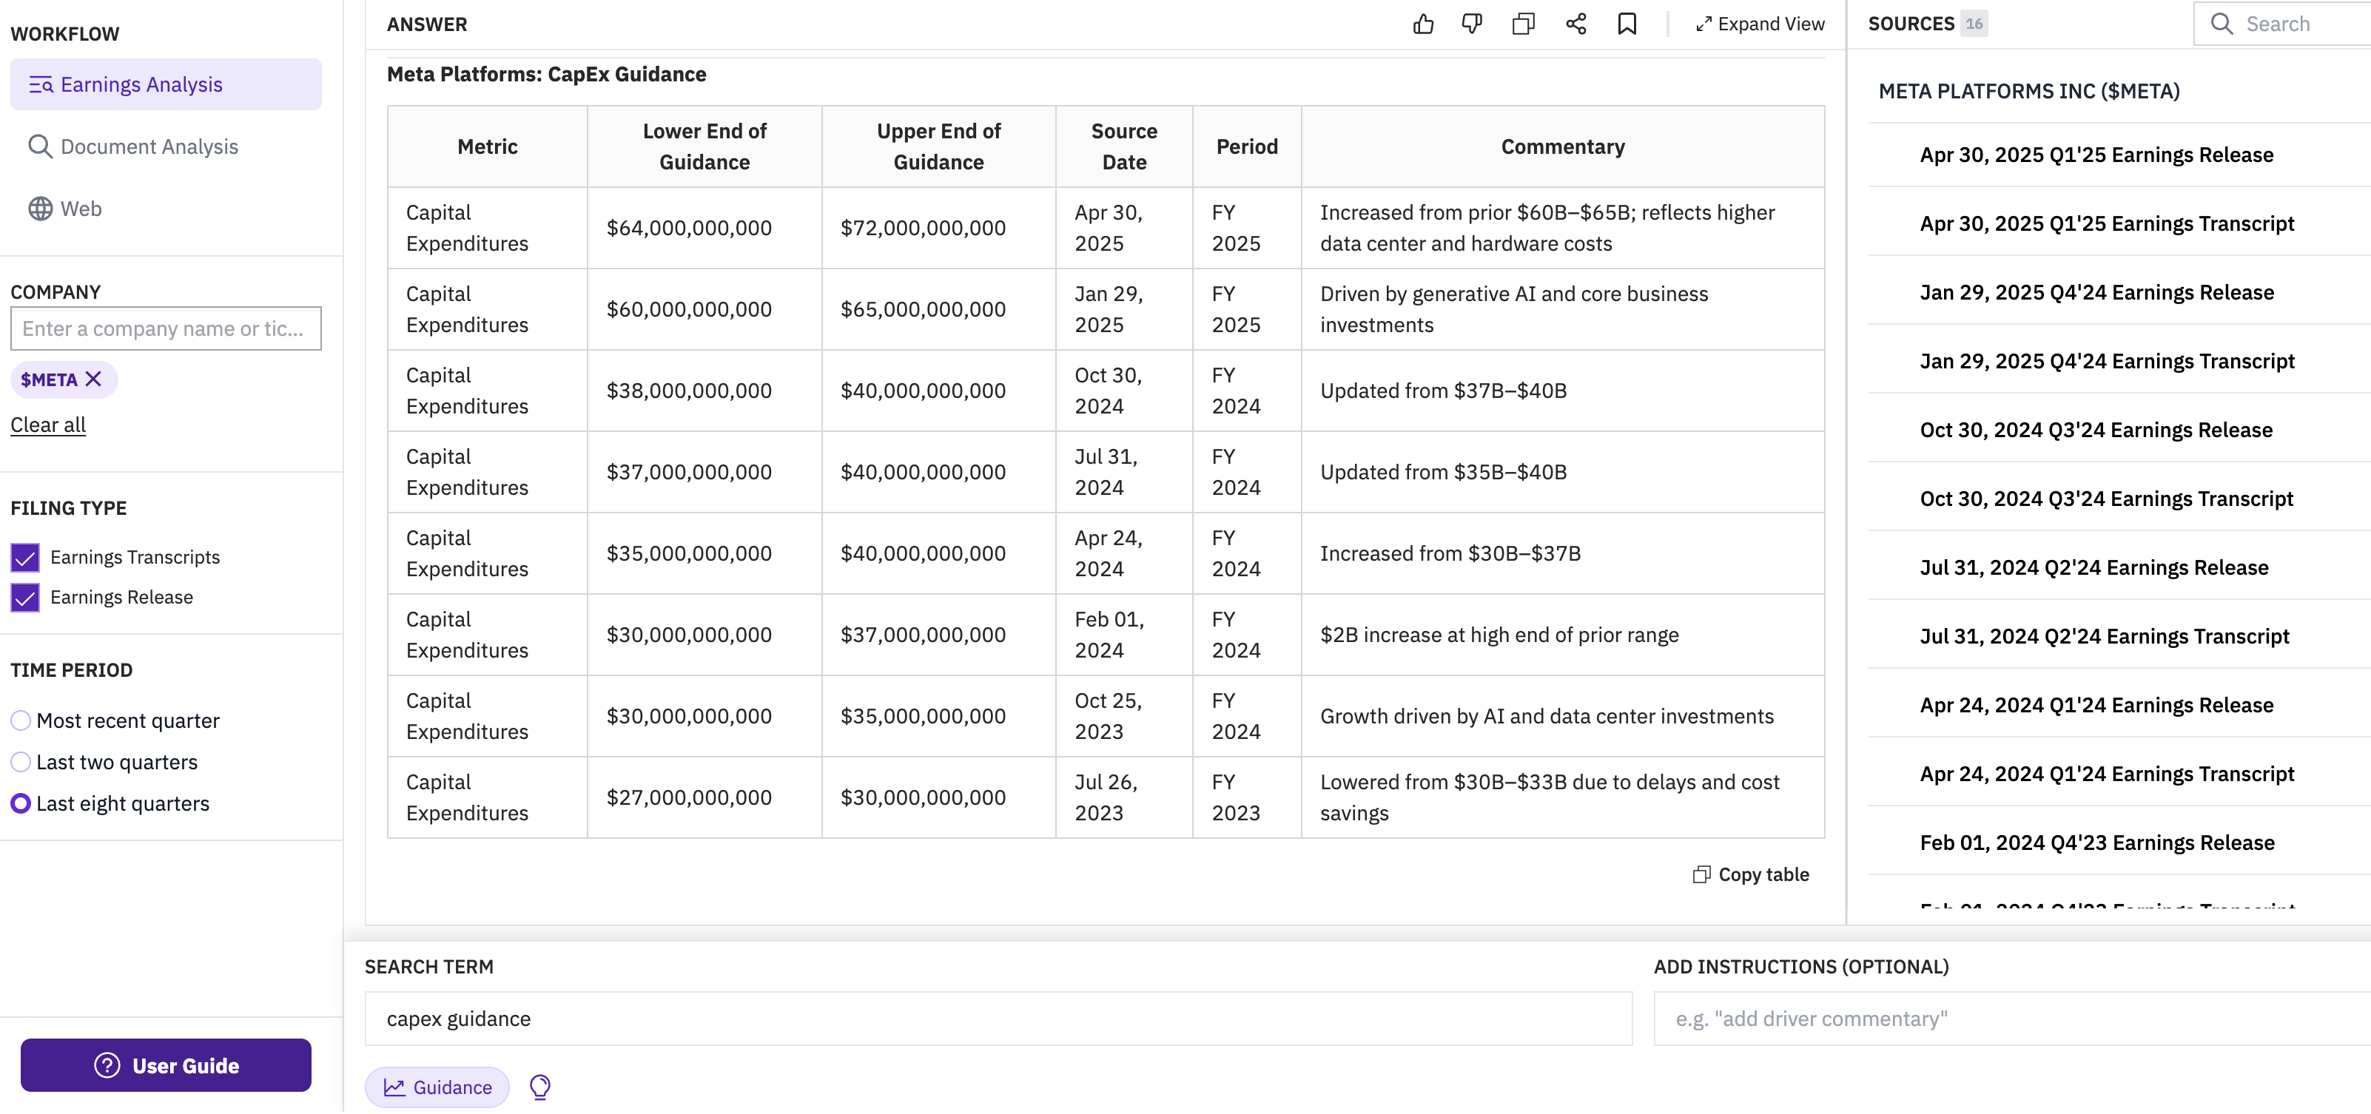Switch to Document Analysis workflow
The width and height of the screenshot is (2371, 1114).
[x=133, y=146]
